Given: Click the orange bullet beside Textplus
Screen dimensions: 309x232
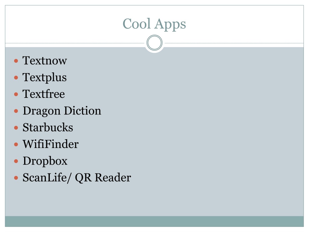Looking at the screenshot, I should pos(16,78).
